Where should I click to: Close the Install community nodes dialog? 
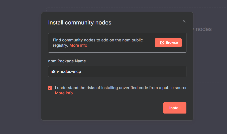[x=184, y=21]
